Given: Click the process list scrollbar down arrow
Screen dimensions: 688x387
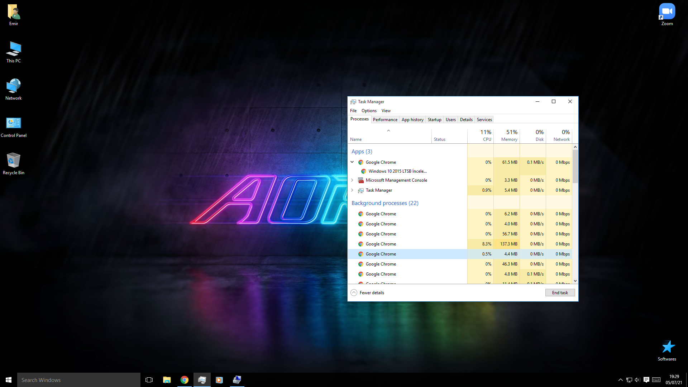Looking at the screenshot, I should [575, 281].
